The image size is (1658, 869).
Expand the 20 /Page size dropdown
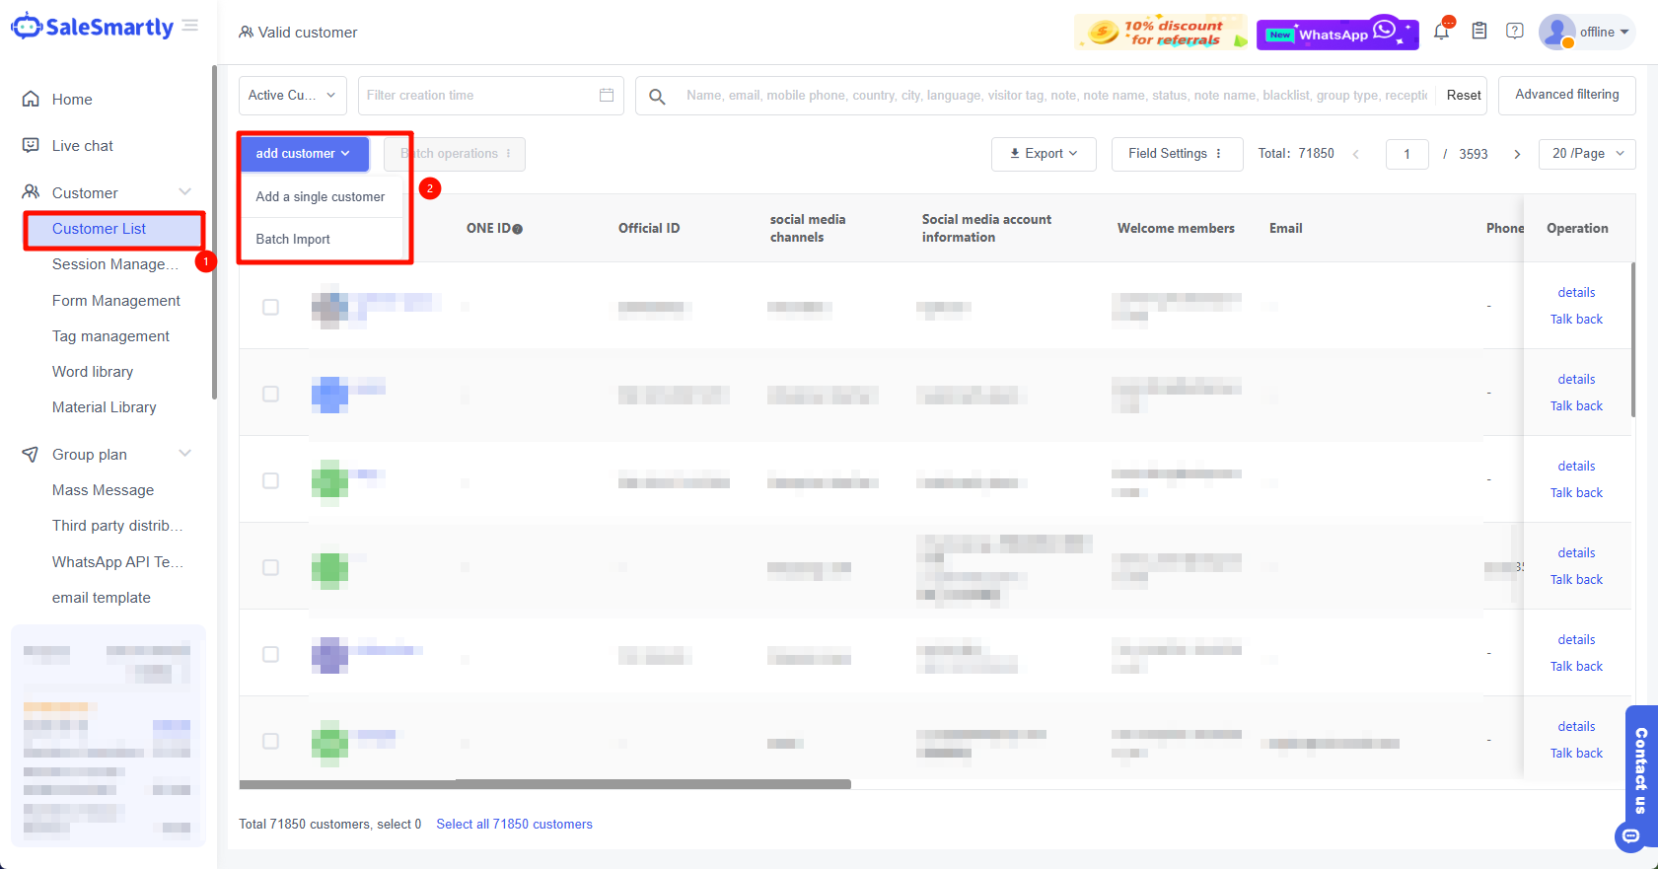point(1586,154)
